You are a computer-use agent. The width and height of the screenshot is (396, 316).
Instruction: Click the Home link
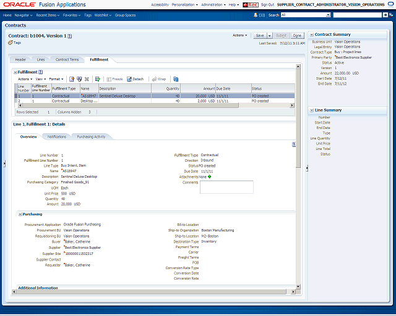point(7,15)
